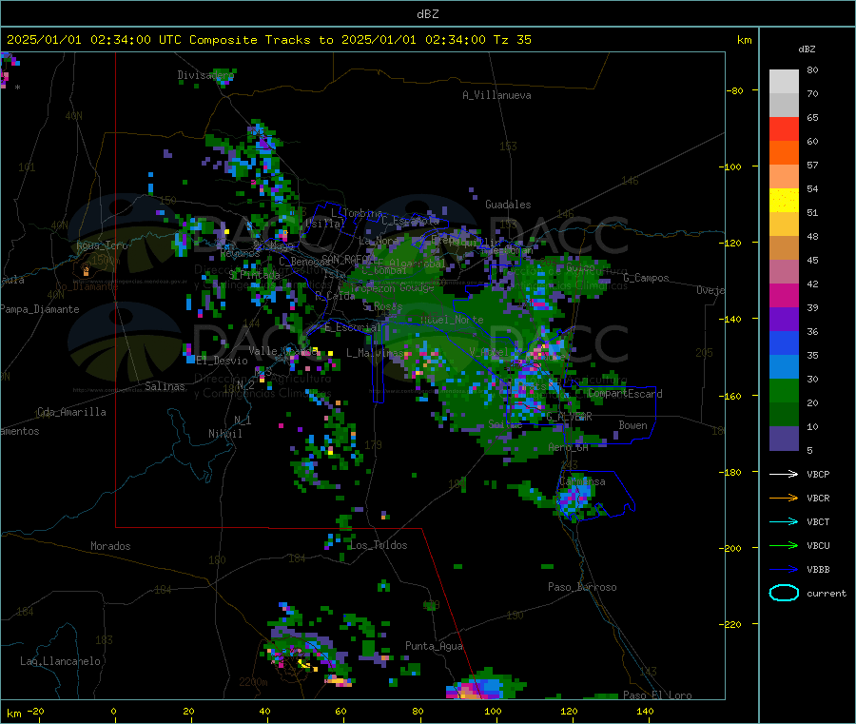Image resolution: width=856 pixels, height=724 pixels.
Task: Click the orange station marker near Agua_Toro
Action: click(x=86, y=270)
